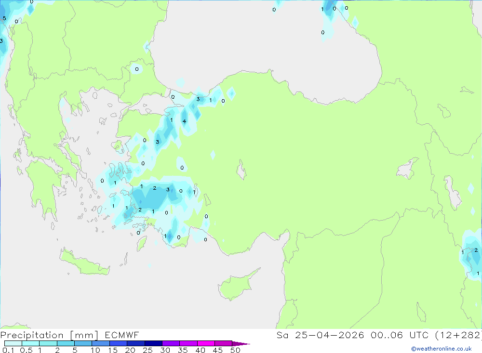
Task: Click the 0.1–0.5 mm palest cyan legend swatch
Action: pyautogui.click(x=13, y=343)
